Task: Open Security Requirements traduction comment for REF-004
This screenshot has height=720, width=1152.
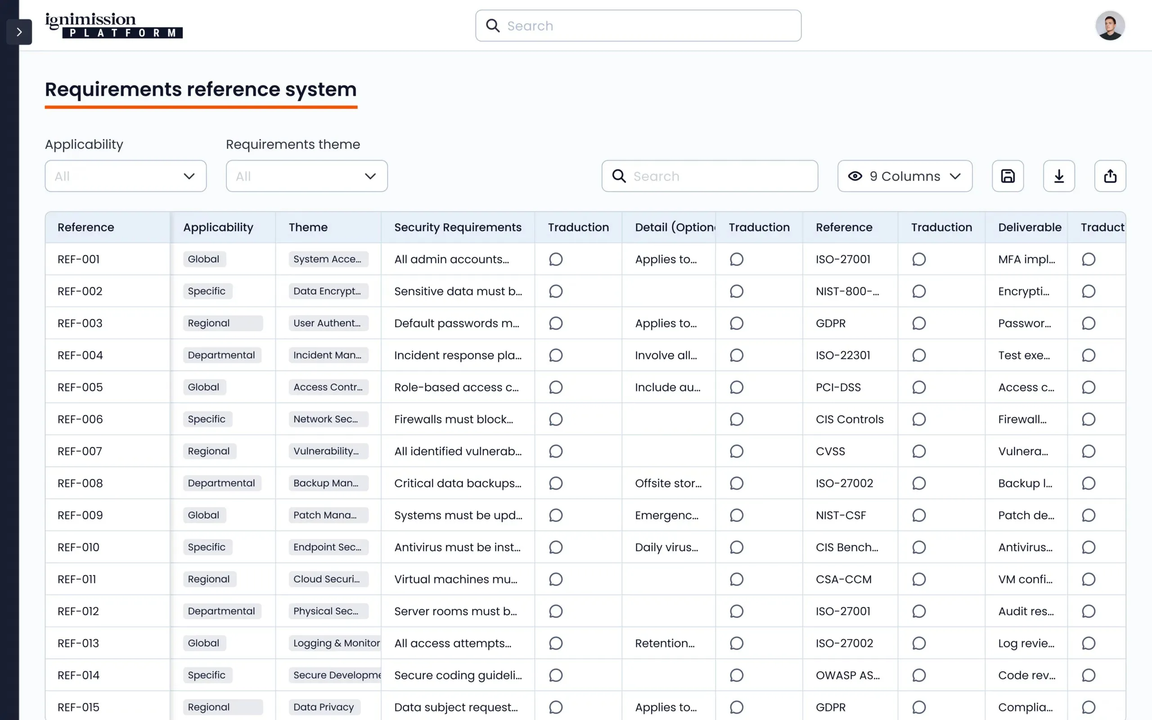Action: click(556, 355)
